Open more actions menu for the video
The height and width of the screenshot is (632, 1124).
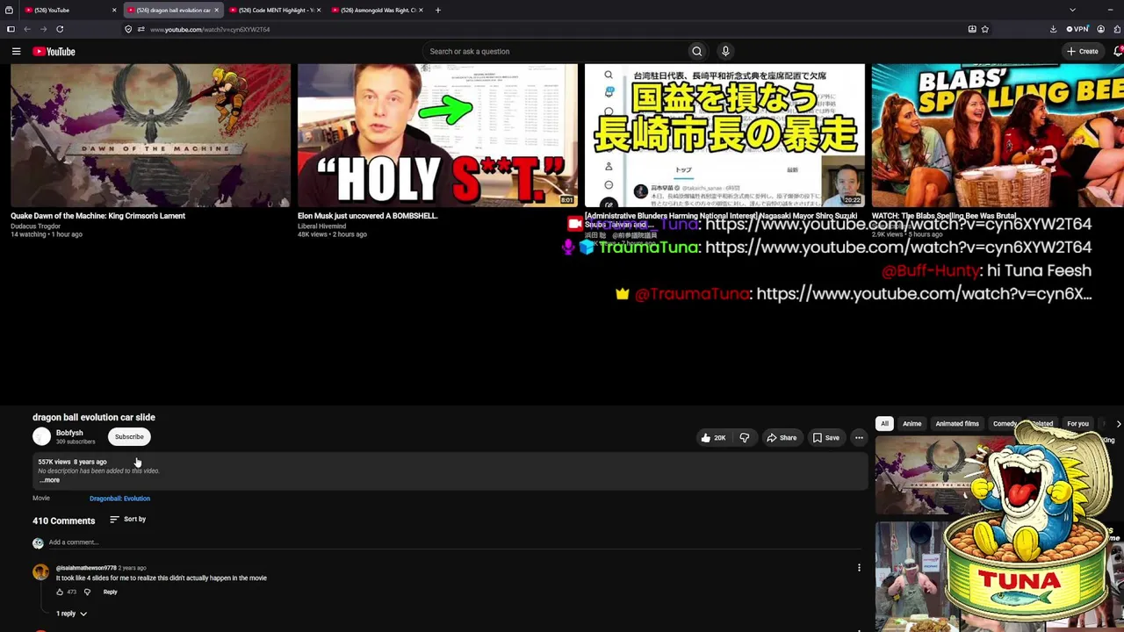tap(859, 437)
